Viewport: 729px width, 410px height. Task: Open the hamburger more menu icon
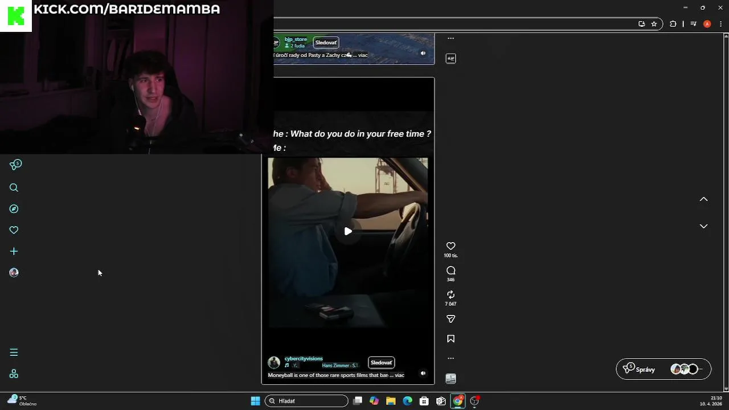tap(14, 352)
